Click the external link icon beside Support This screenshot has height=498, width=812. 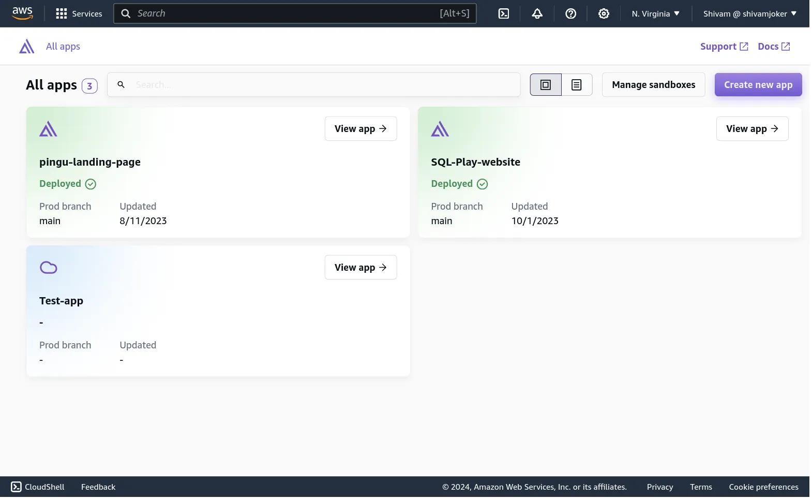(744, 47)
